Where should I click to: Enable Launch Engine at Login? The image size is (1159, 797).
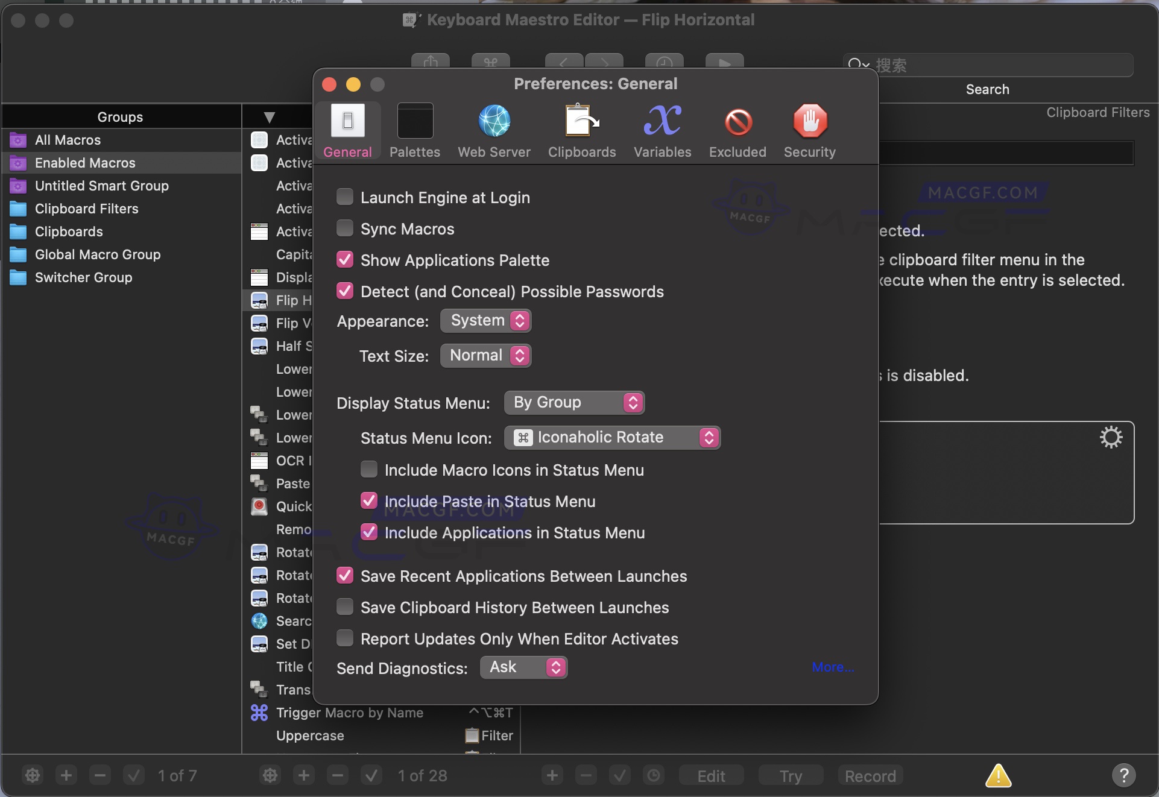click(344, 197)
